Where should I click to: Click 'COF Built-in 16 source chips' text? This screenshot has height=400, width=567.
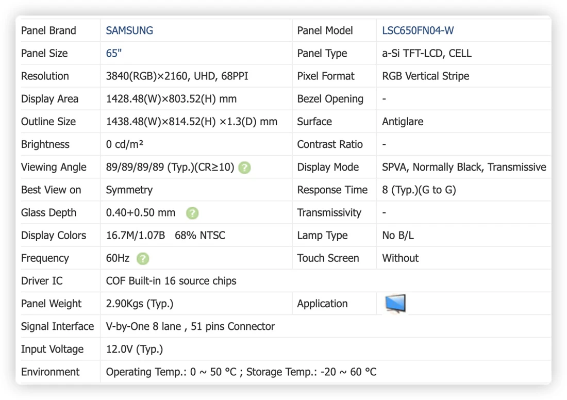171,281
